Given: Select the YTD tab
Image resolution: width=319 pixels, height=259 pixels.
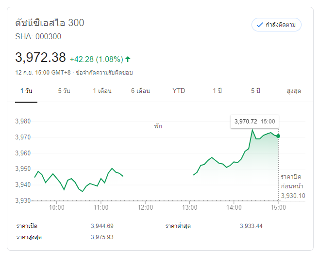Looking at the screenshot, I should pos(179,91).
